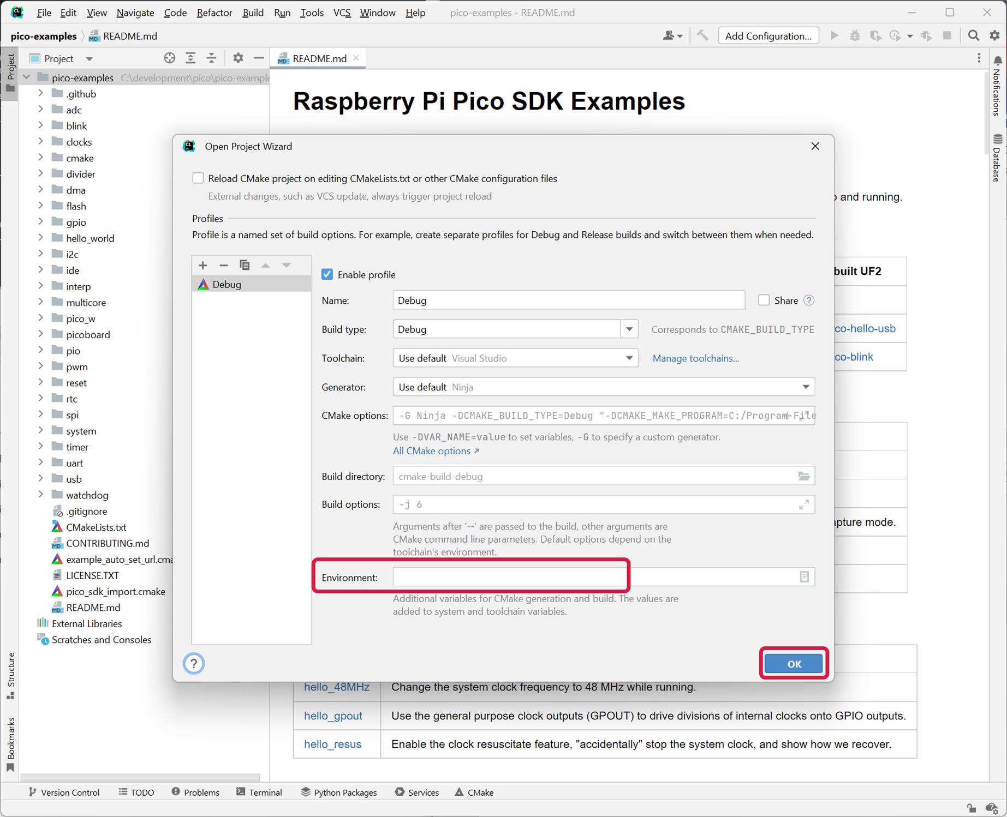Close the README.md editor tab
This screenshot has width=1007, height=817.
(356, 58)
